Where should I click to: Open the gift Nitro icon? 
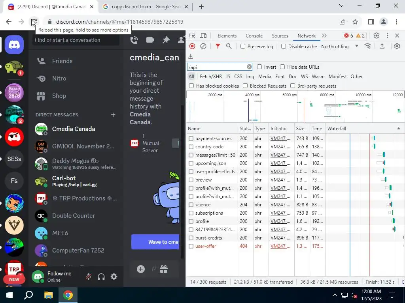point(164,269)
